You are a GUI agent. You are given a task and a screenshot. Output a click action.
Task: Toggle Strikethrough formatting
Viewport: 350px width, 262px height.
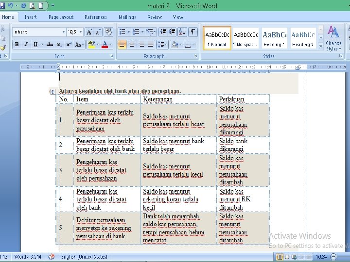50,44
